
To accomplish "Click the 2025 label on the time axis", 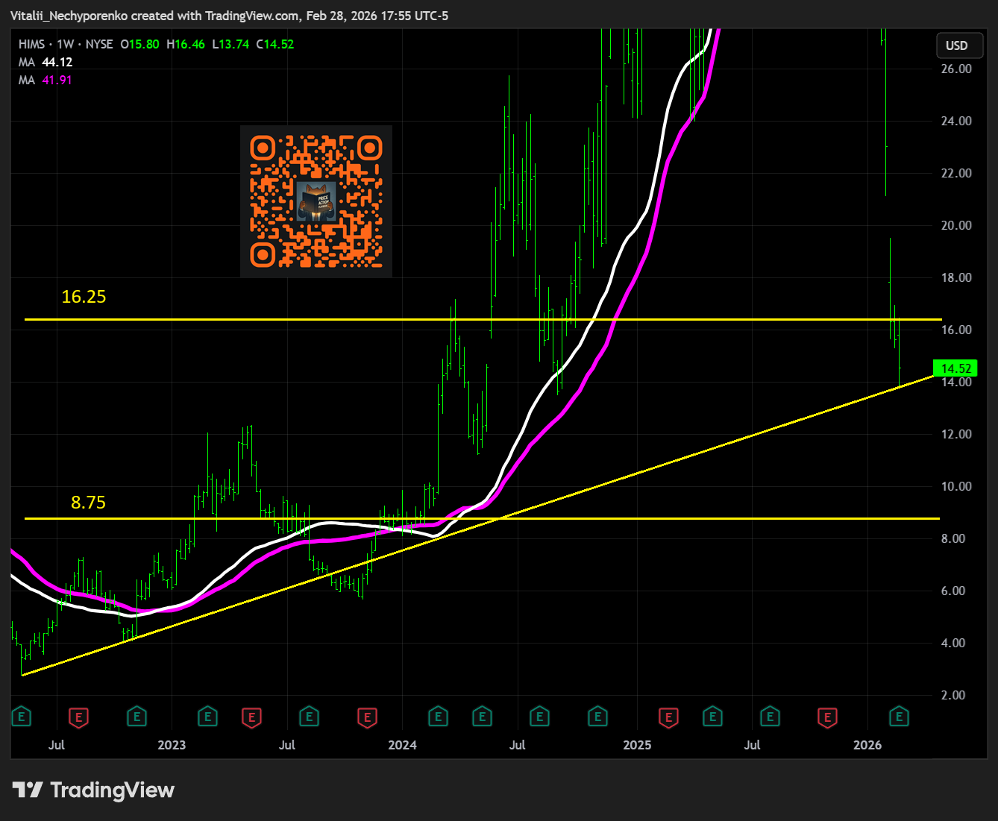I will point(637,745).
